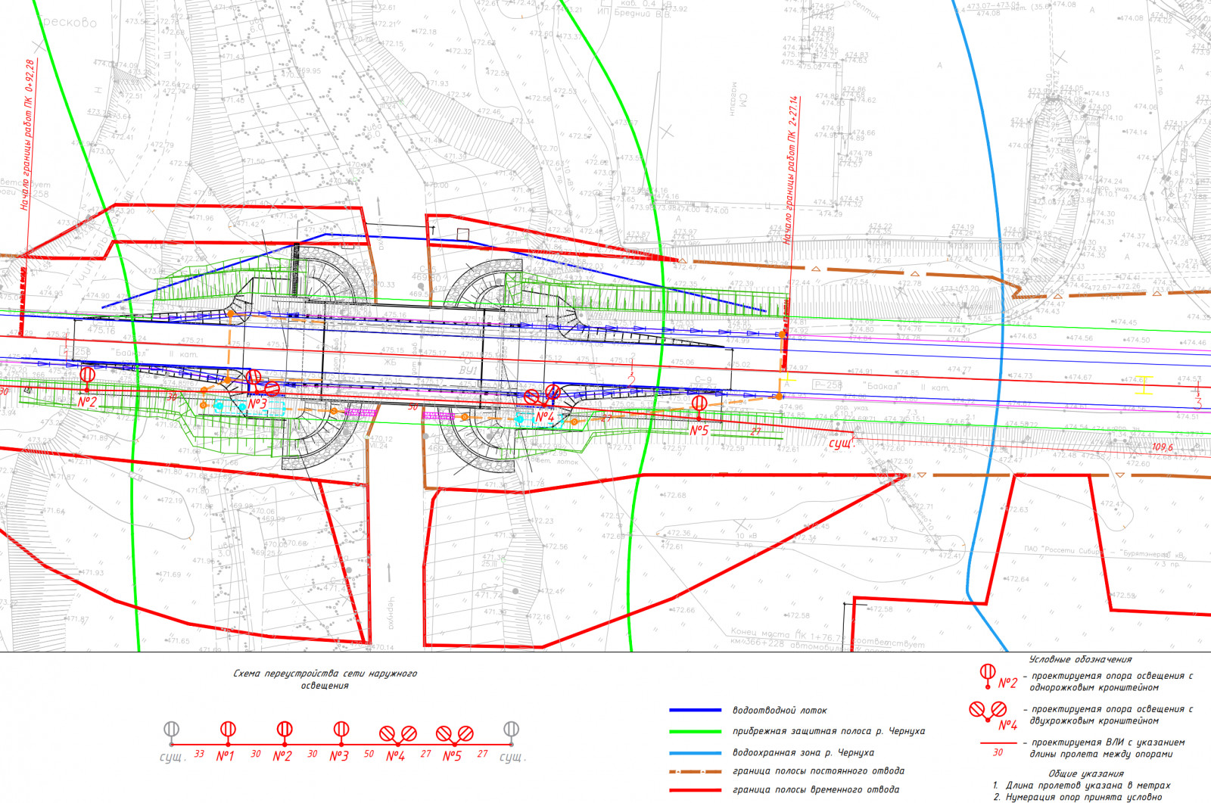
Task: Click title 'Схема переустройства сети наружного освещения'
Action: pos(325,680)
